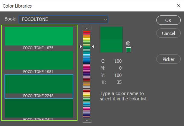Click the 'Color Libraries' title text
Screen dimensions: 184x126
(17, 6)
